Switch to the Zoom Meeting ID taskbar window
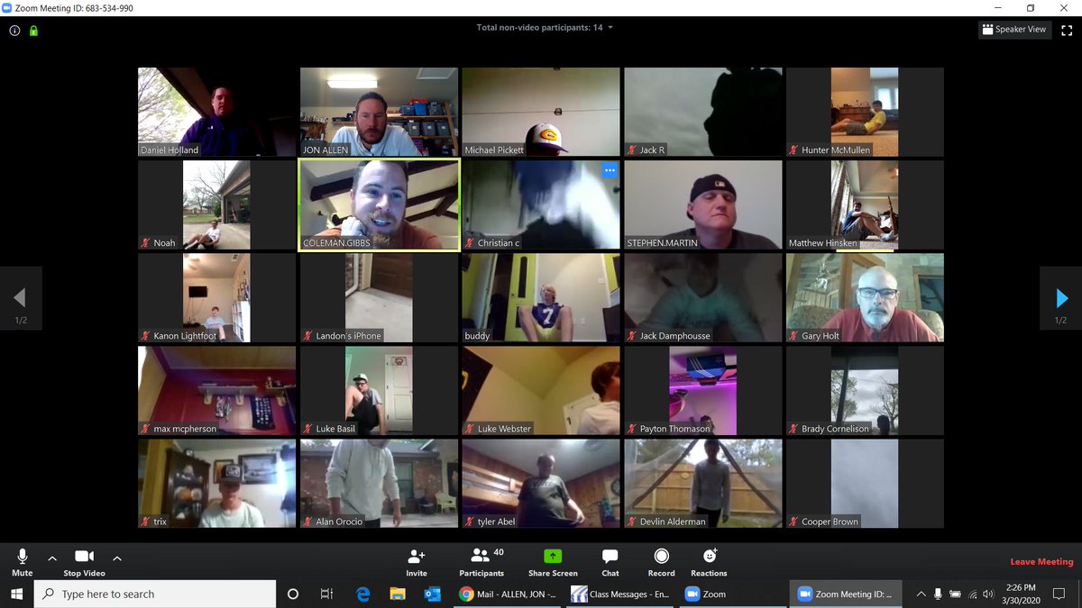The height and width of the screenshot is (608, 1082). (845, 594)
